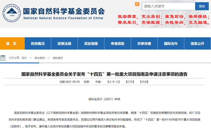Click the 作者: label
This screenshot has height=130, width=211.
point(98,82)
